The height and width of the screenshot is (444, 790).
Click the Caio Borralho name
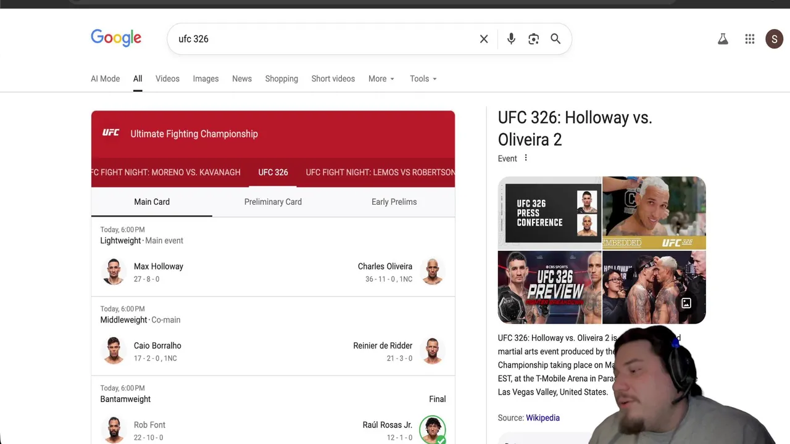tap(157, 345)
